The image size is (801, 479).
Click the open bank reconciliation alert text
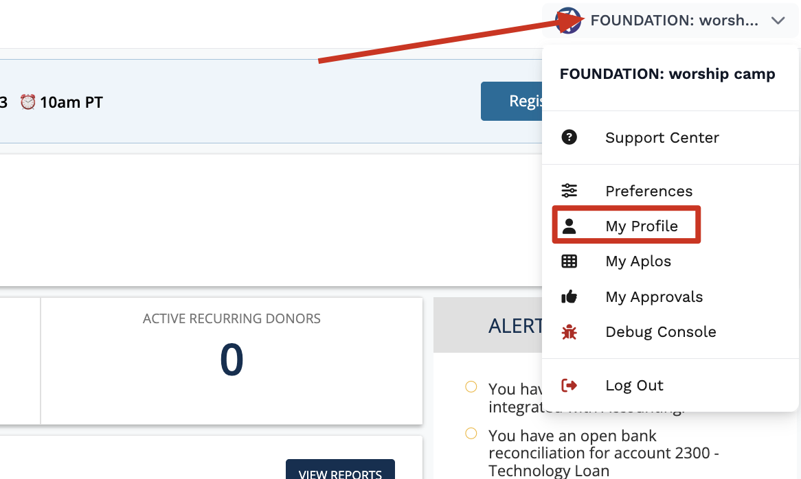pos(603,453)
